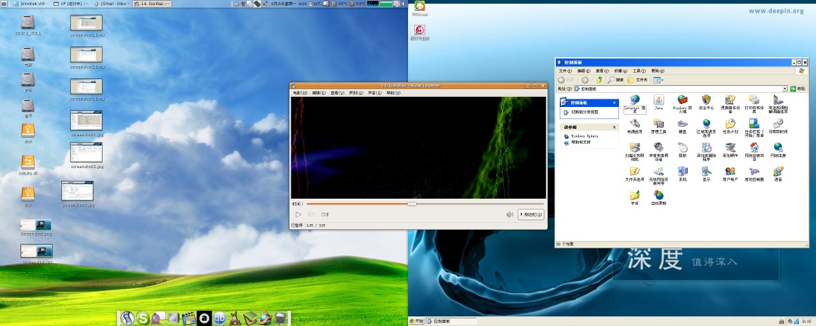Click the Up folder toolbar icon
The width and height of the screenshot is (816, 326).
coord(599,80)
